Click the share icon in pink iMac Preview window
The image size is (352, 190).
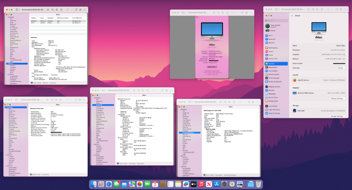coord(227,13)
